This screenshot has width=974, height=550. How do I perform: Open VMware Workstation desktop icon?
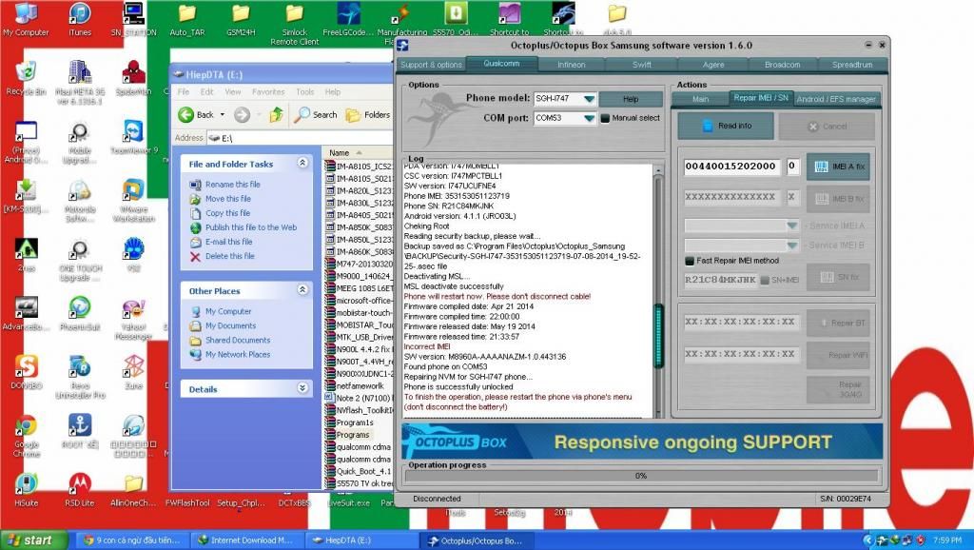click(x=133, y=201)
